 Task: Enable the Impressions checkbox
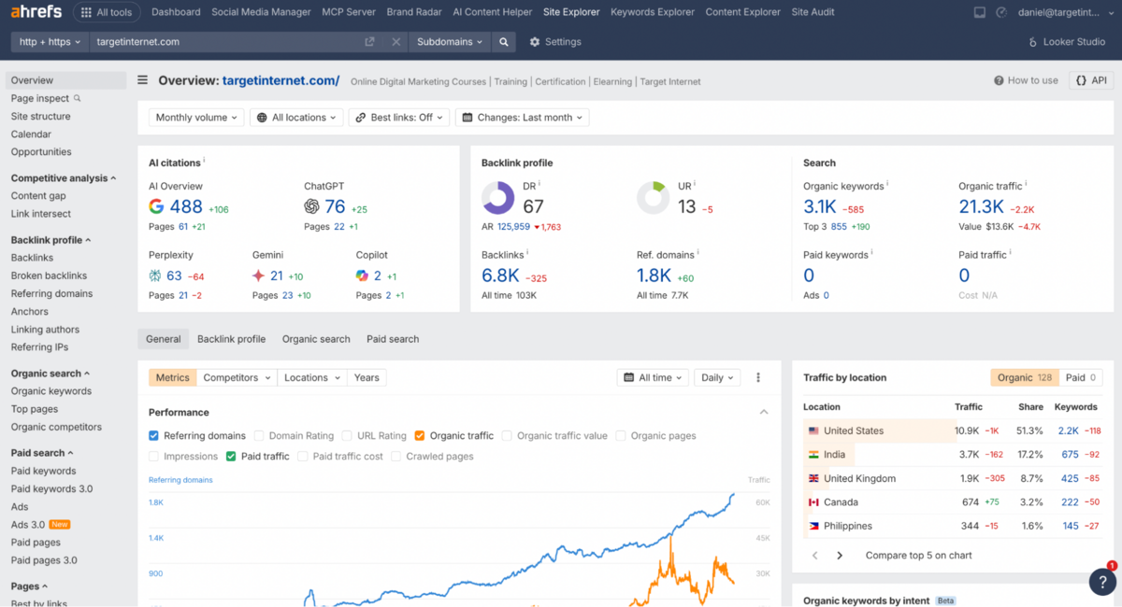pyautogui.click(x=154, y=457)
